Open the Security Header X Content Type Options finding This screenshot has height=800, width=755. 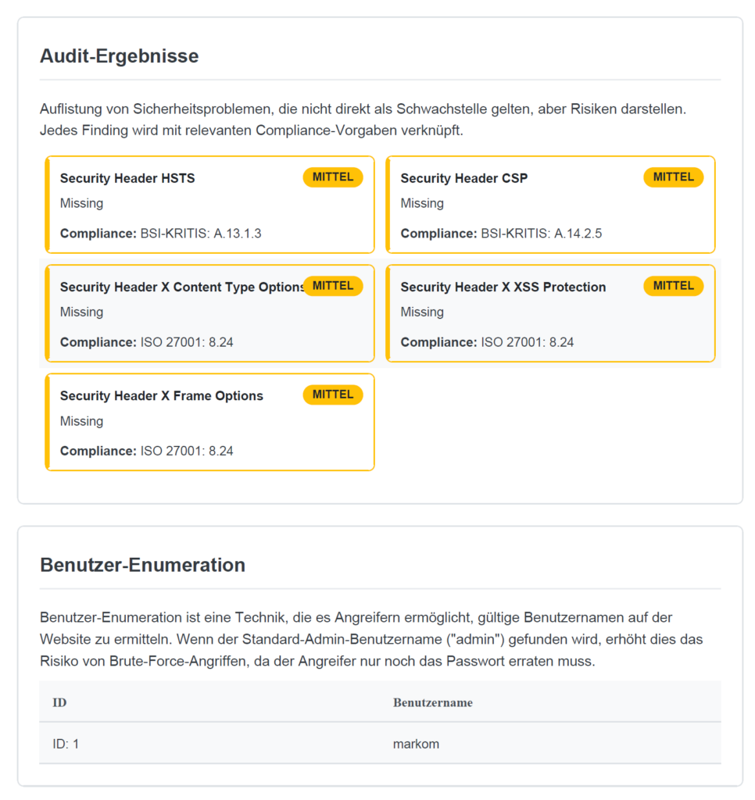pos(181,287)
